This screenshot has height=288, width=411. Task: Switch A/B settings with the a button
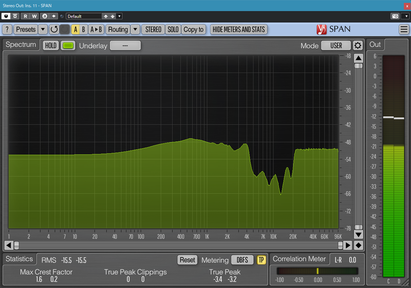pyautogui.click(x=45, y=16)
